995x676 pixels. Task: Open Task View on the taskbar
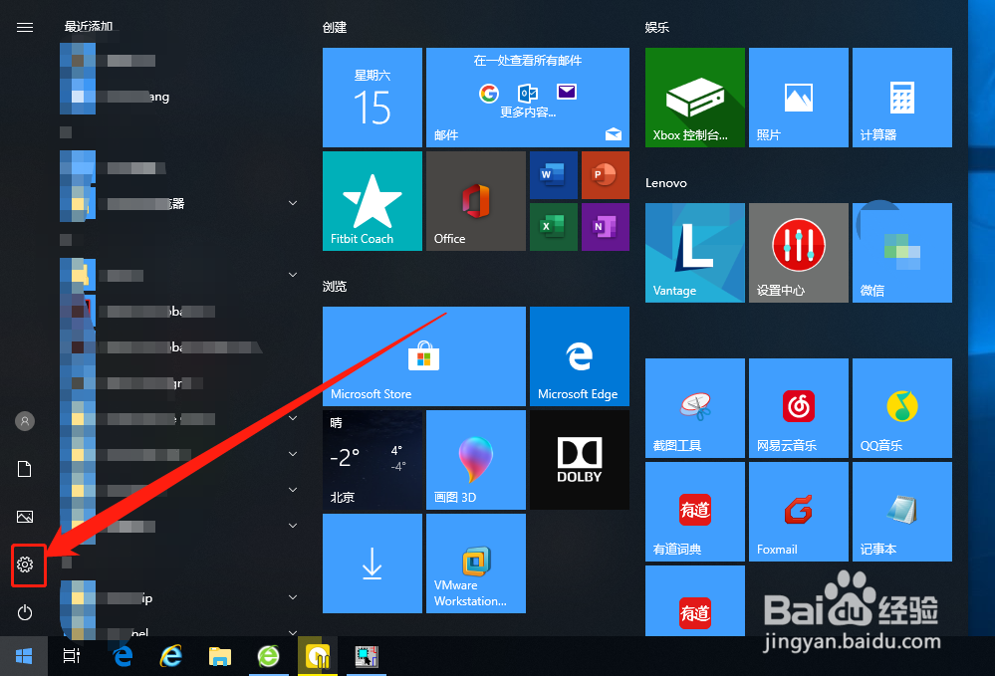(72, 656)
